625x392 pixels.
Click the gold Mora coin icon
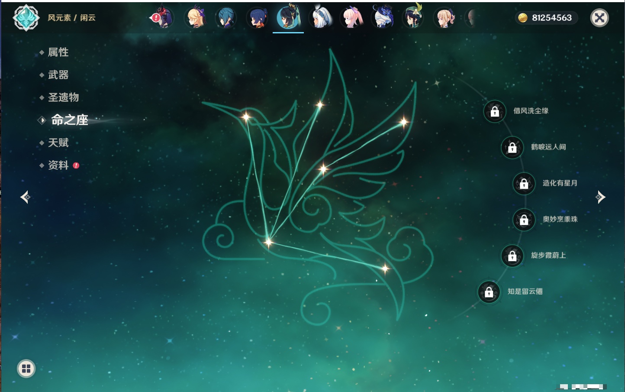[x=523, y=18]
